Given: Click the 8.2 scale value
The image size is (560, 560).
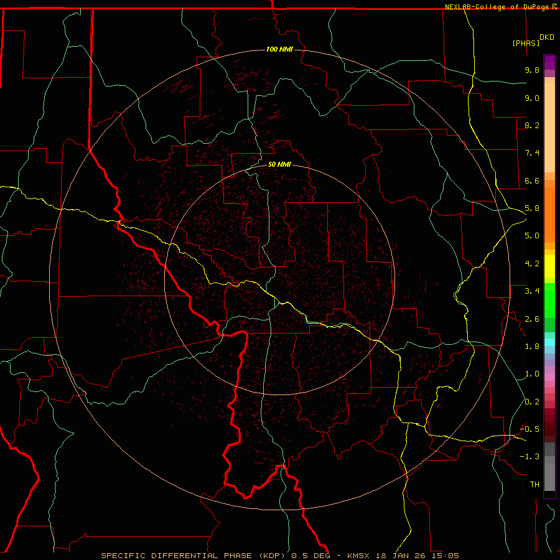Looking at the screenshot, I should [x=532, y=125].
